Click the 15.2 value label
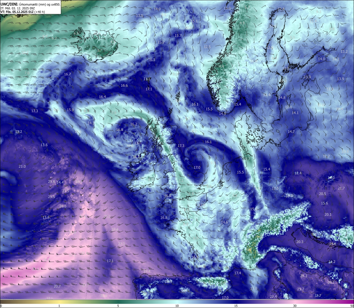This screenshot has height=308, width=354. (x=161, y=42)
